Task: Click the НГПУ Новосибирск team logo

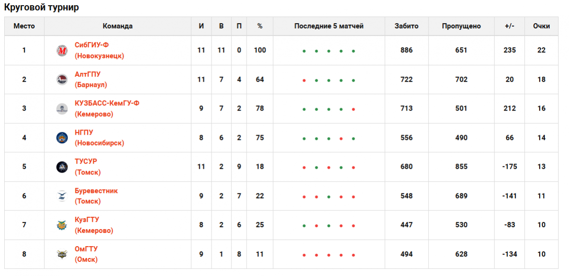Action: [62, 138]
